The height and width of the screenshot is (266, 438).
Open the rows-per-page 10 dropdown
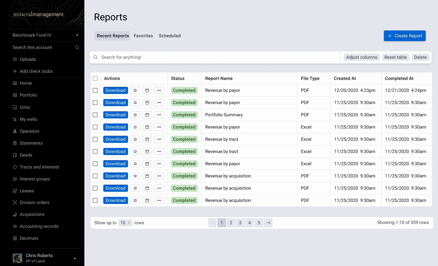125,223
